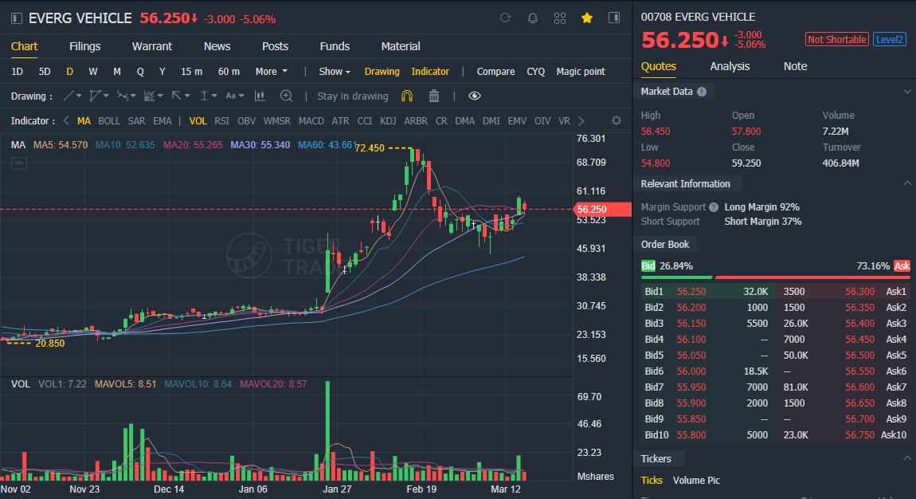
Task: Click Compare to compare stocks
Action: tap(495, 71)
